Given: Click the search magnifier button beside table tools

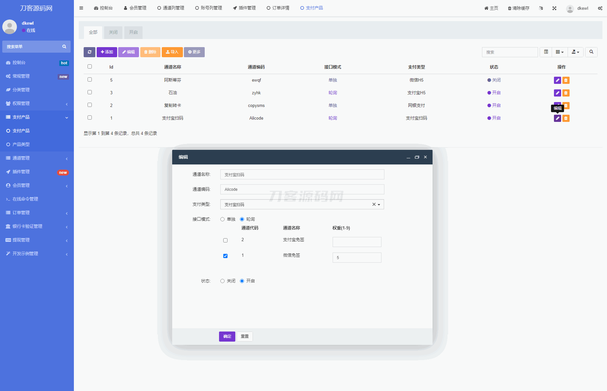Looking at the screenshot, I should pos(591,52).
